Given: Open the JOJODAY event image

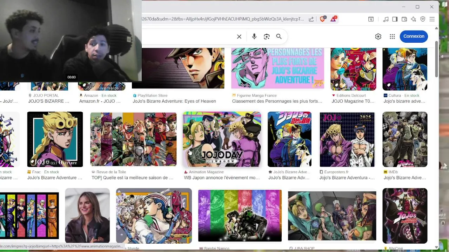Looking at the screenshot, I should [x=222, y=139].
